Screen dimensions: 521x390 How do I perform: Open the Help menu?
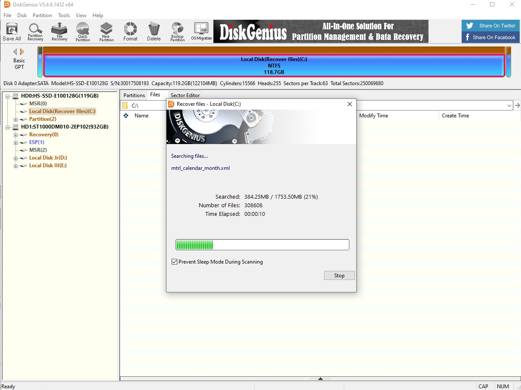[98, 15]
